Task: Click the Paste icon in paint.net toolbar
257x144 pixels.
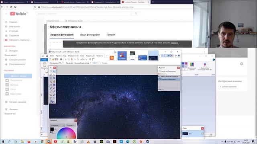Action: [x=72, y=59]
